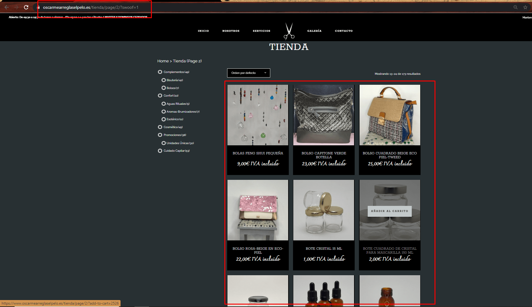Click the Mostrando 13–24 de 173 resultados text
This screenshot has height=307, width=532.
(x=397, y=74)
